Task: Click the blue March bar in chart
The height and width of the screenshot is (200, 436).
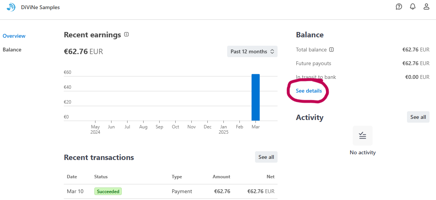Action: click(x=255, y=97)
